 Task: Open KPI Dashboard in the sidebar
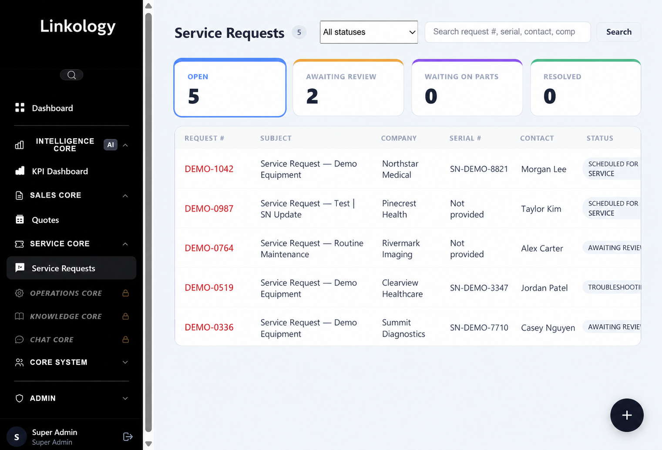pos(71,171)
